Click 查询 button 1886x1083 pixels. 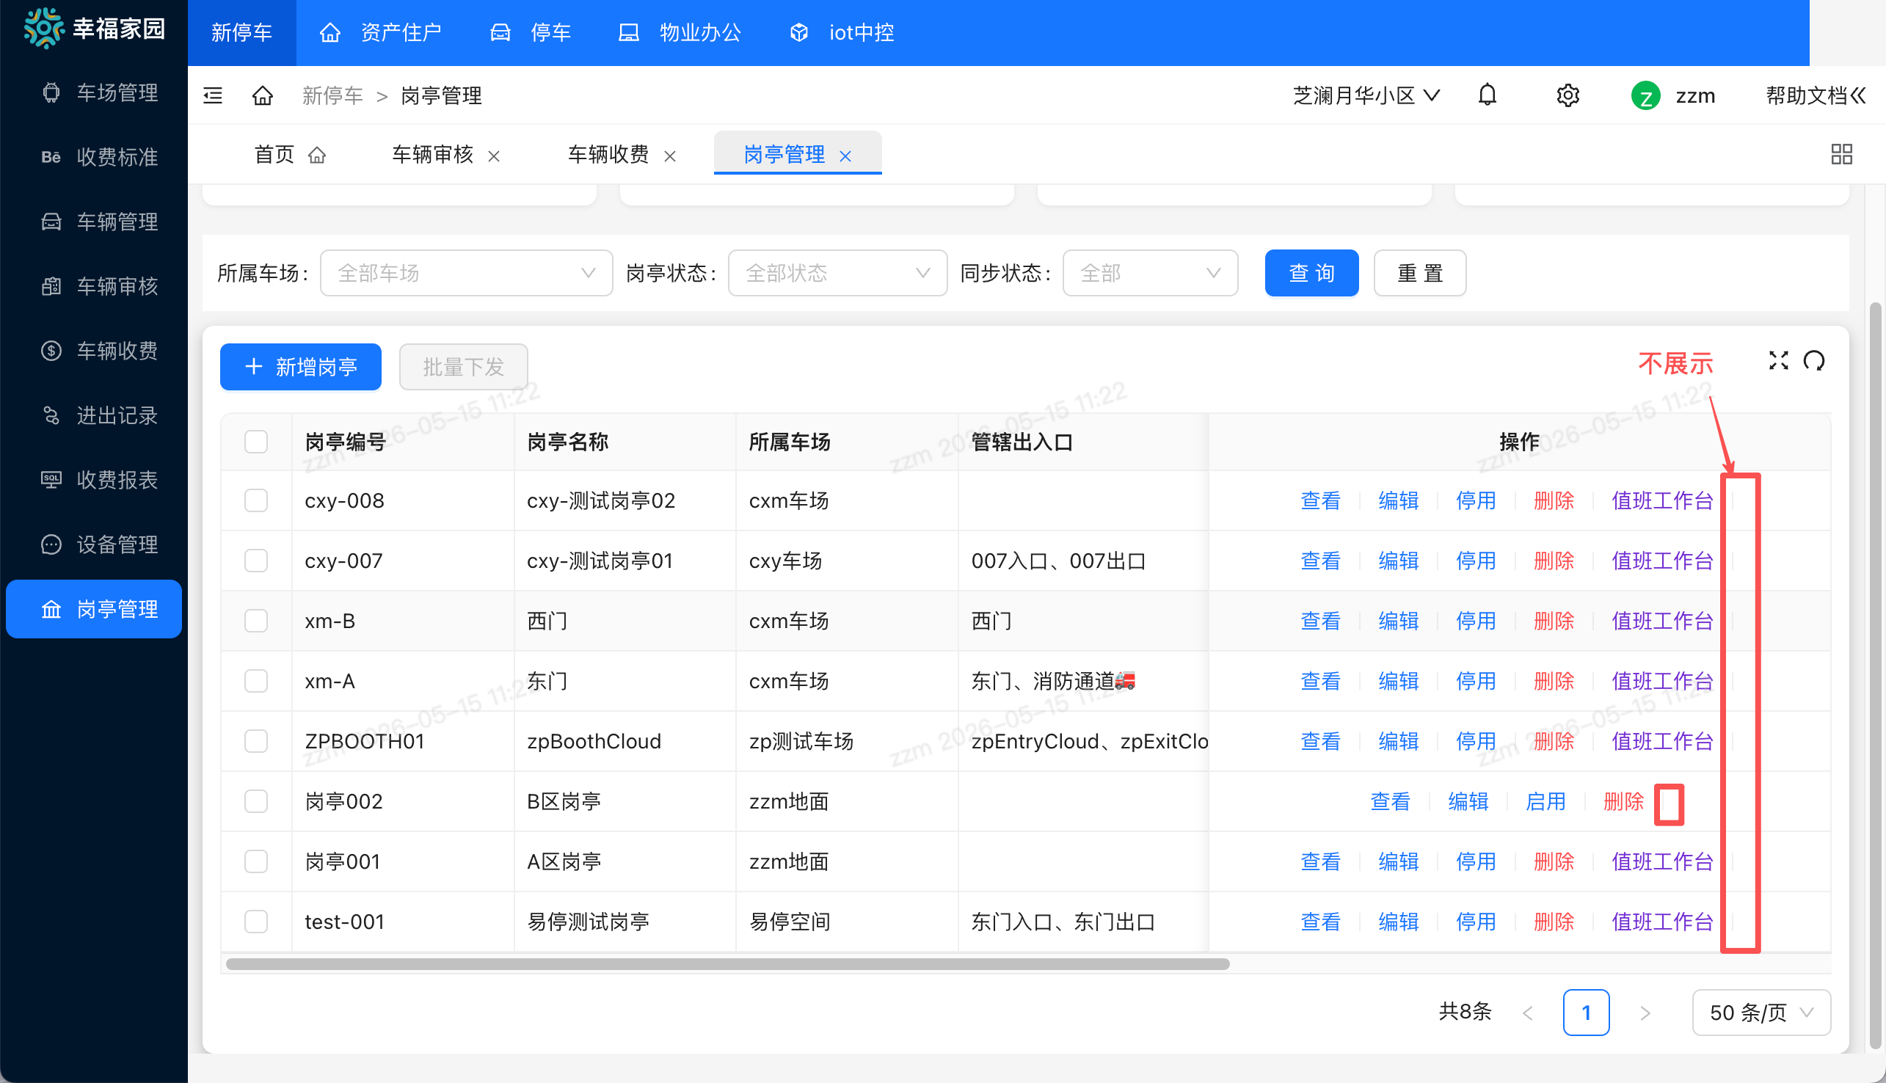1312,273
